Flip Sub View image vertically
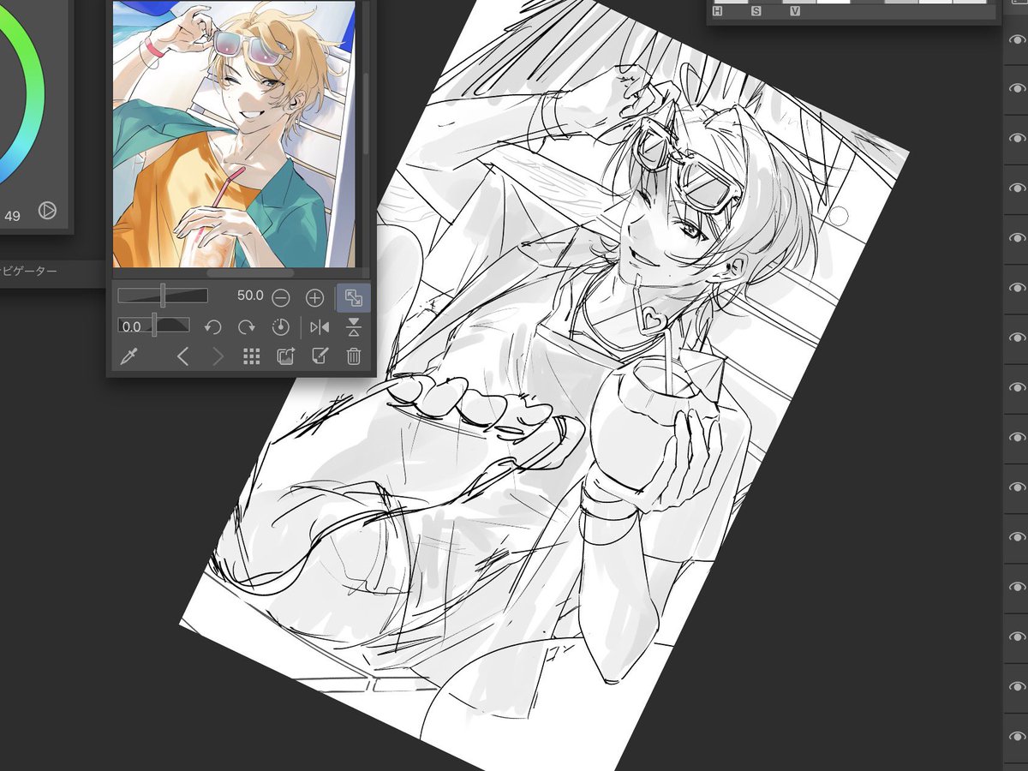The height and width of the screenshot is (771, 1028). [x=354, y=327]
